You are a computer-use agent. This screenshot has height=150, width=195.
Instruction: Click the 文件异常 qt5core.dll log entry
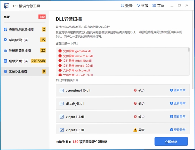[76, 70]
